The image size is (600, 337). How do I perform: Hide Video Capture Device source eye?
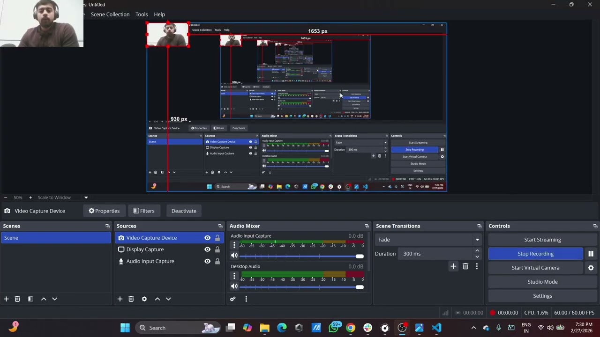pos(207,238)
